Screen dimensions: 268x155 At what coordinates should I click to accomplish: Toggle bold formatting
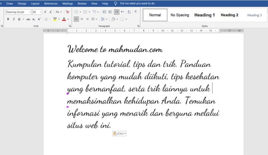[x=8, y=19]
